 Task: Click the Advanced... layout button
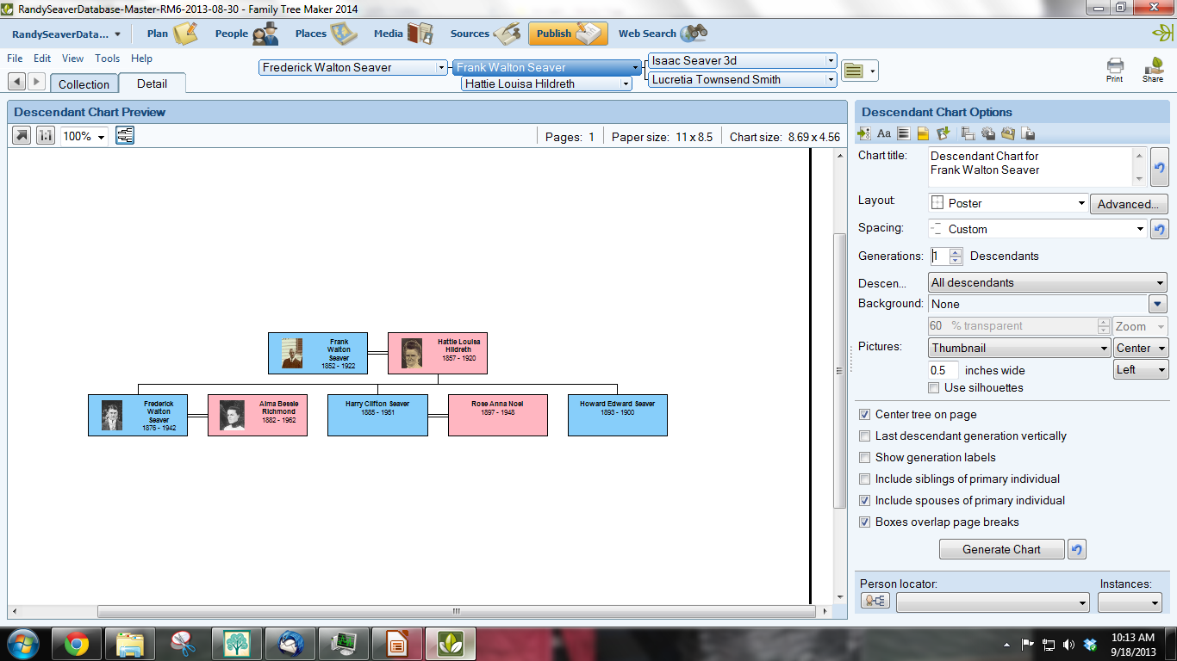coord(1129,204)
